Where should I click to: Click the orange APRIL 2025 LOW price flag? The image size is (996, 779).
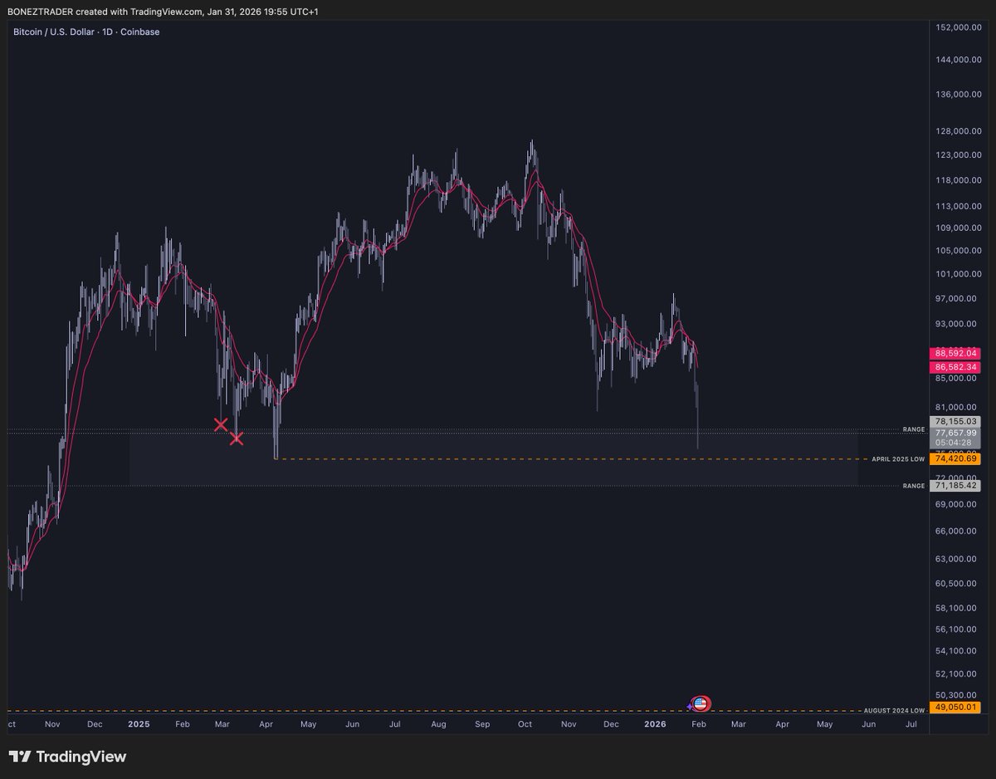pyautogui.click(x=954, y=458)
